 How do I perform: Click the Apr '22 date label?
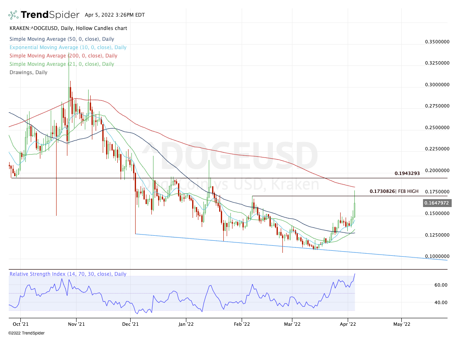coord(348,324)
